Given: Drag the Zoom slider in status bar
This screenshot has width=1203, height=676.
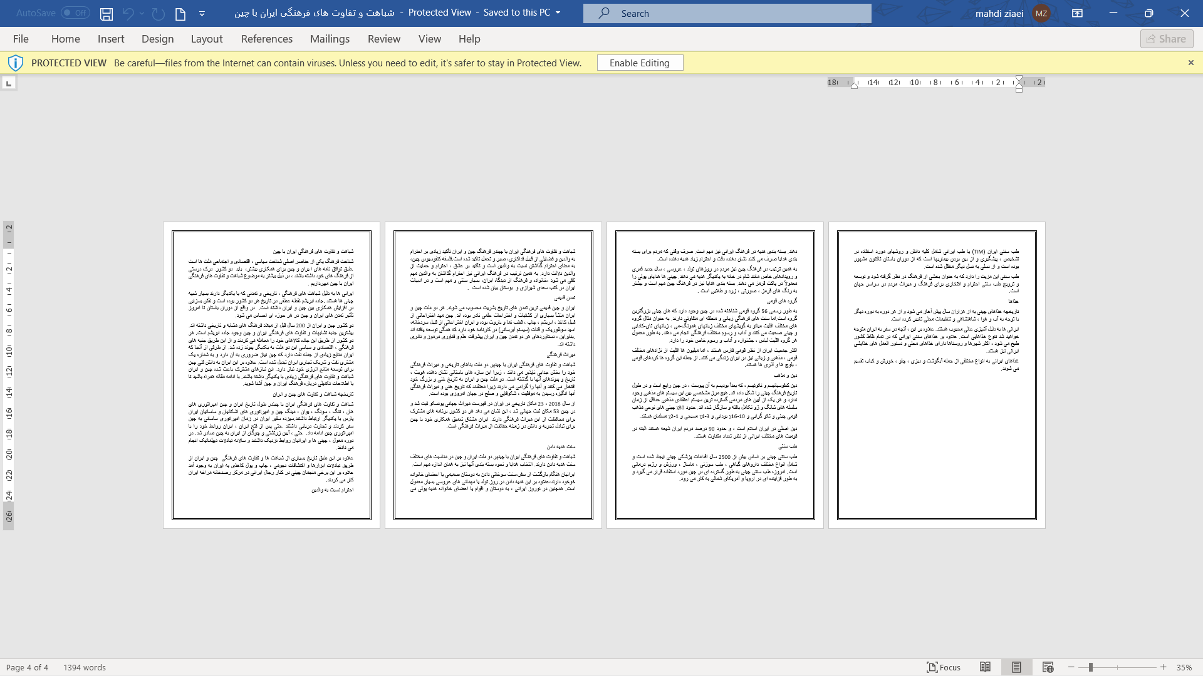Looking at the screenshot, I should click(x=1091, y=667).
